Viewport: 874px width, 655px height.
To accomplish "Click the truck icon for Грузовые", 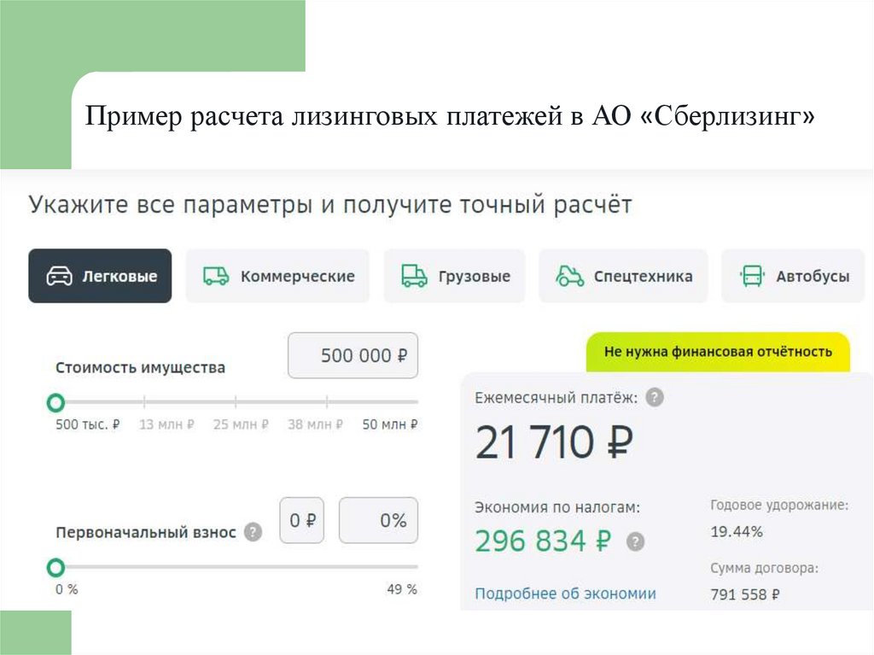I will point(414,276).
